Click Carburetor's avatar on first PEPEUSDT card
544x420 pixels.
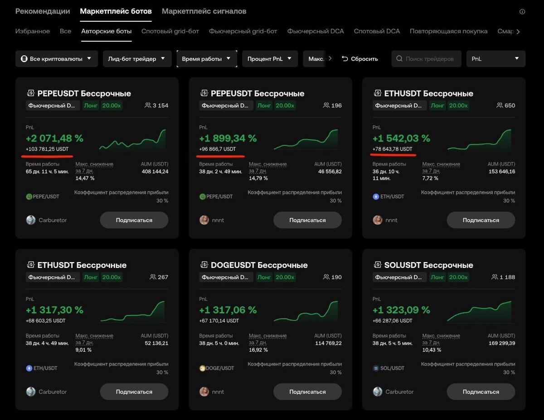pyautogui.click(x=31, y=220)
